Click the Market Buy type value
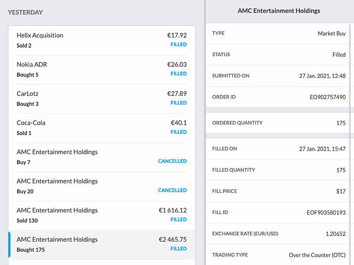The image size is (354, 265). tap(332, 33)
